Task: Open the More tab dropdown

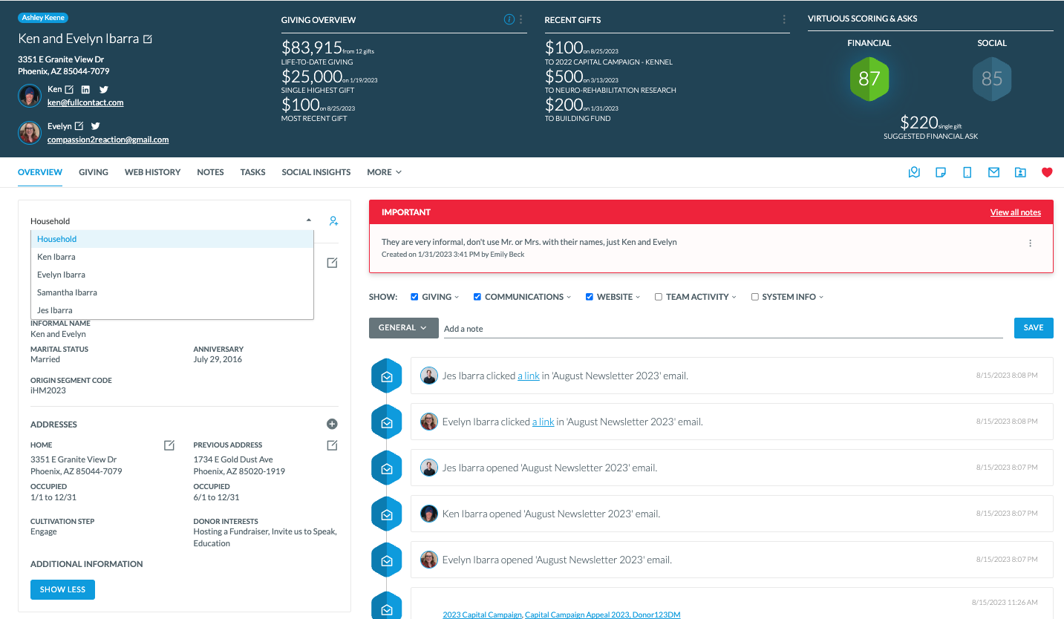Action: tap(384, 172)
